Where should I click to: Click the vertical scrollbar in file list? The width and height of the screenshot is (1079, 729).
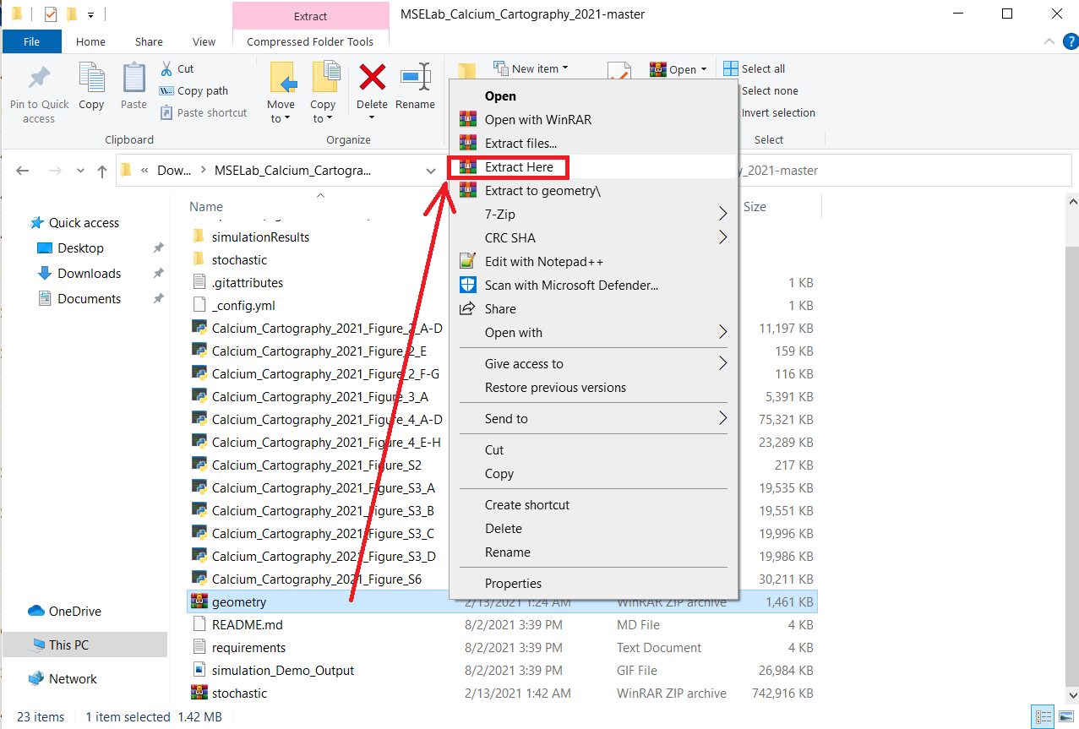pos(1071,422)
